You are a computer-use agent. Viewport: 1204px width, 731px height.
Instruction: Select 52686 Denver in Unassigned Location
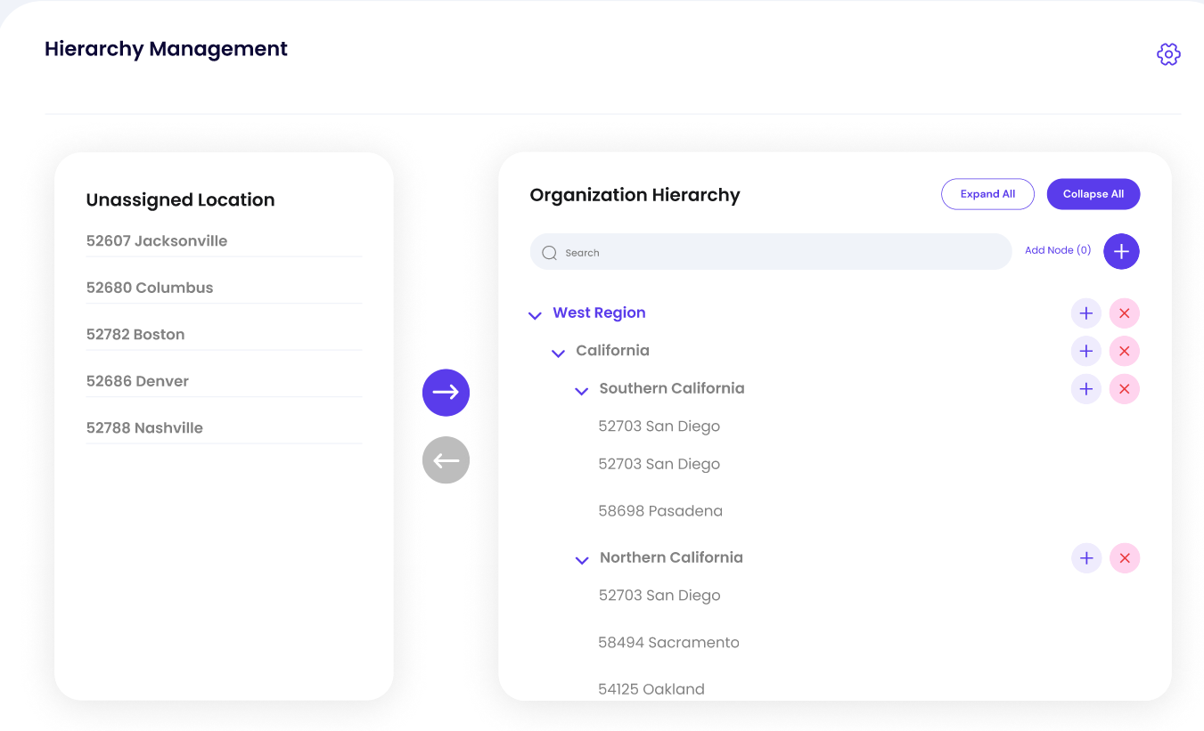[x=137, y=380]
